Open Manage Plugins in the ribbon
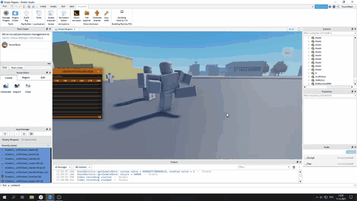This screenshot has width=357, height=201. [6, 16]
